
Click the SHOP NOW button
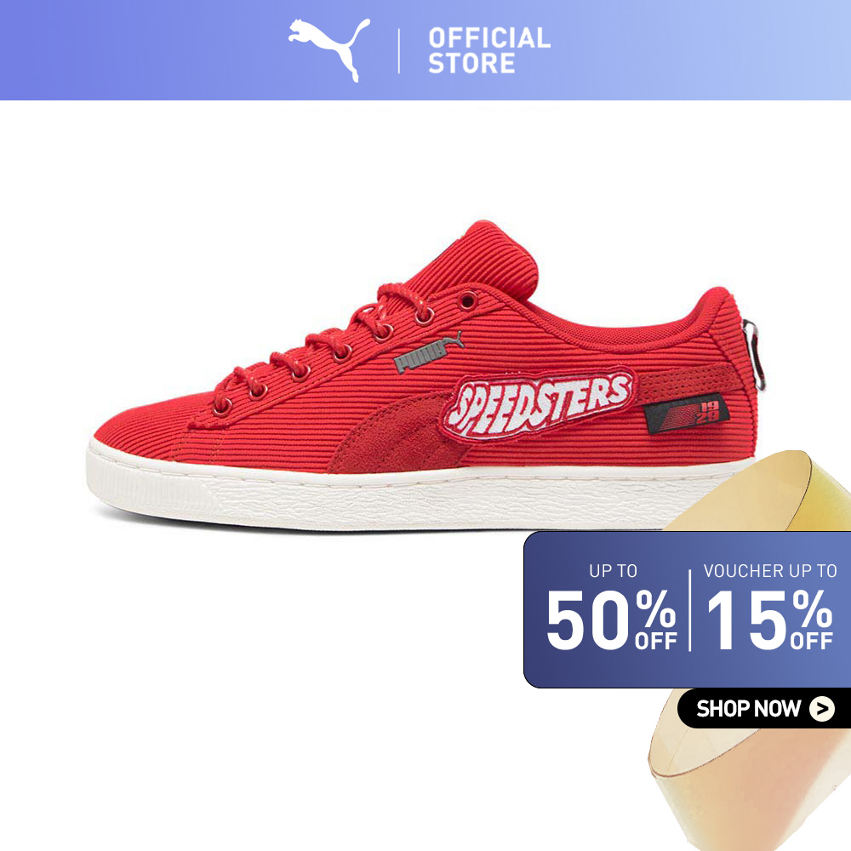coord(764,708)
